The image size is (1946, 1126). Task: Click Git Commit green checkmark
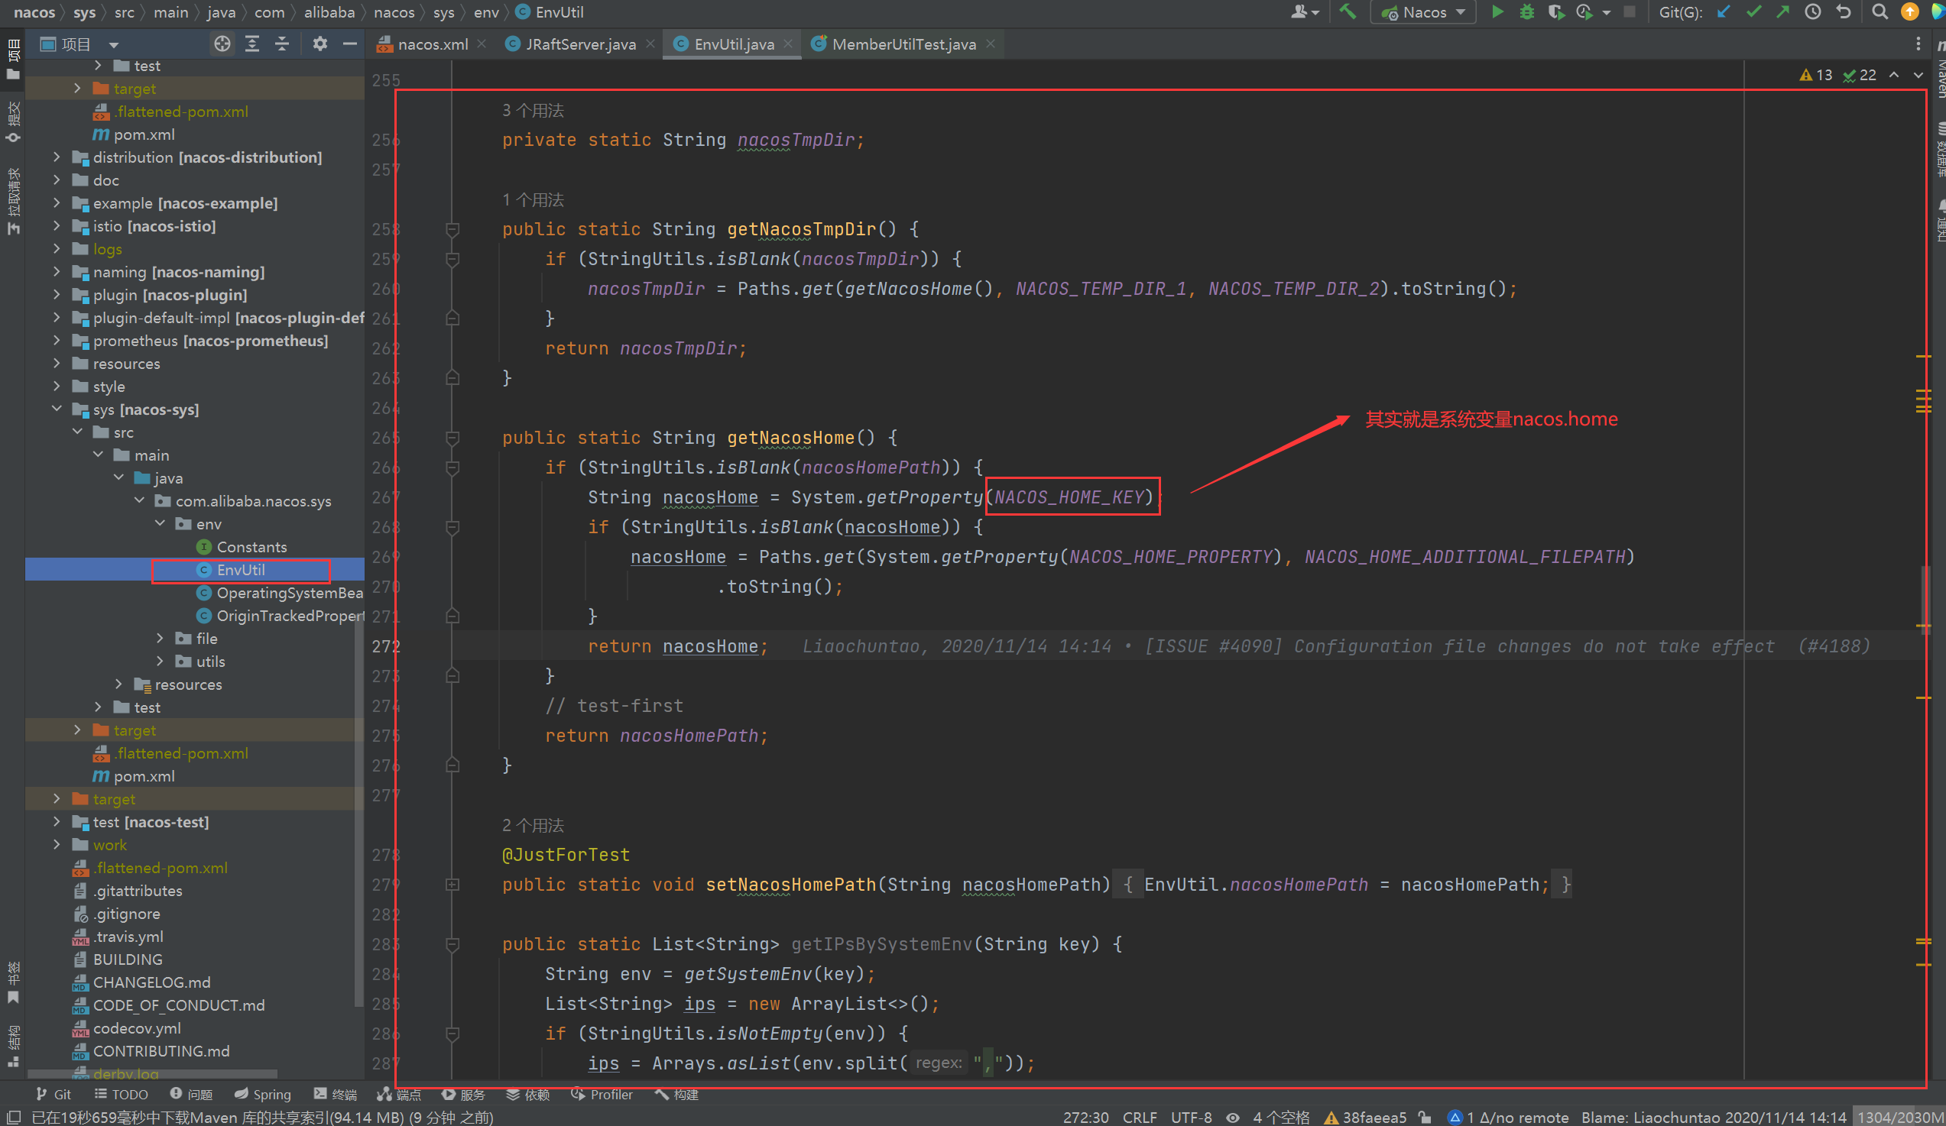tap(1753, 11)
